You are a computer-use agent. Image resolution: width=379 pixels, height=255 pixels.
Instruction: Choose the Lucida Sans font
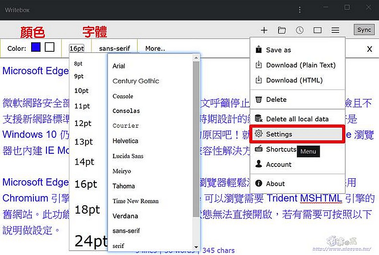tap(128, 156)
